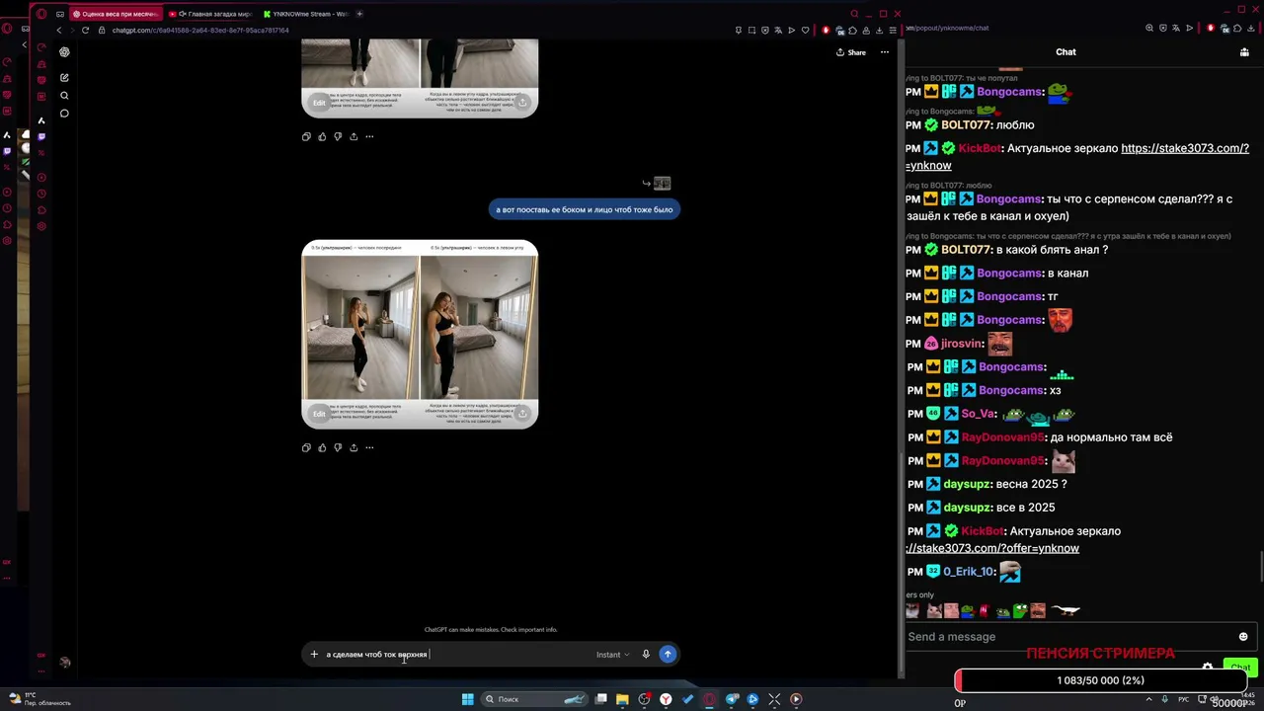The image size is (1264, 711).
Task: Click Edit on the second generated image
Action: tap(319, 414)
